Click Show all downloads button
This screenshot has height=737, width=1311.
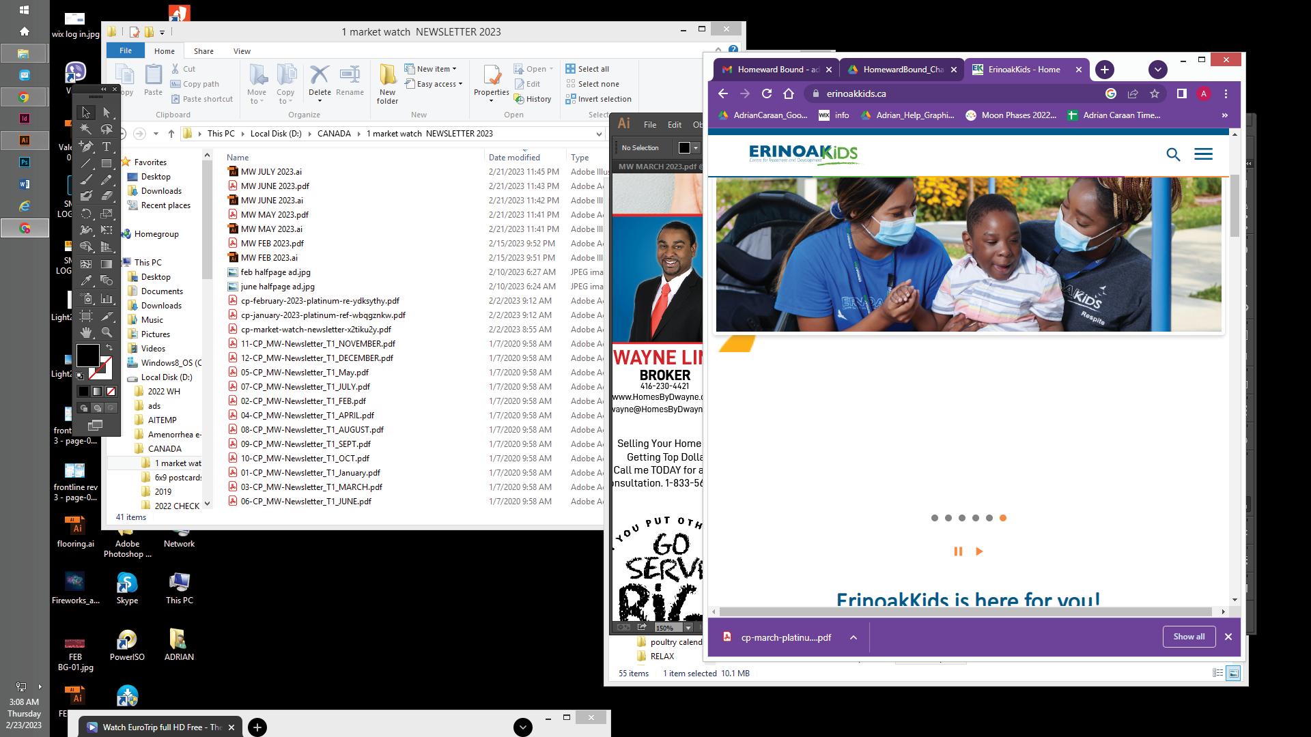click(x=1189, y=637)
